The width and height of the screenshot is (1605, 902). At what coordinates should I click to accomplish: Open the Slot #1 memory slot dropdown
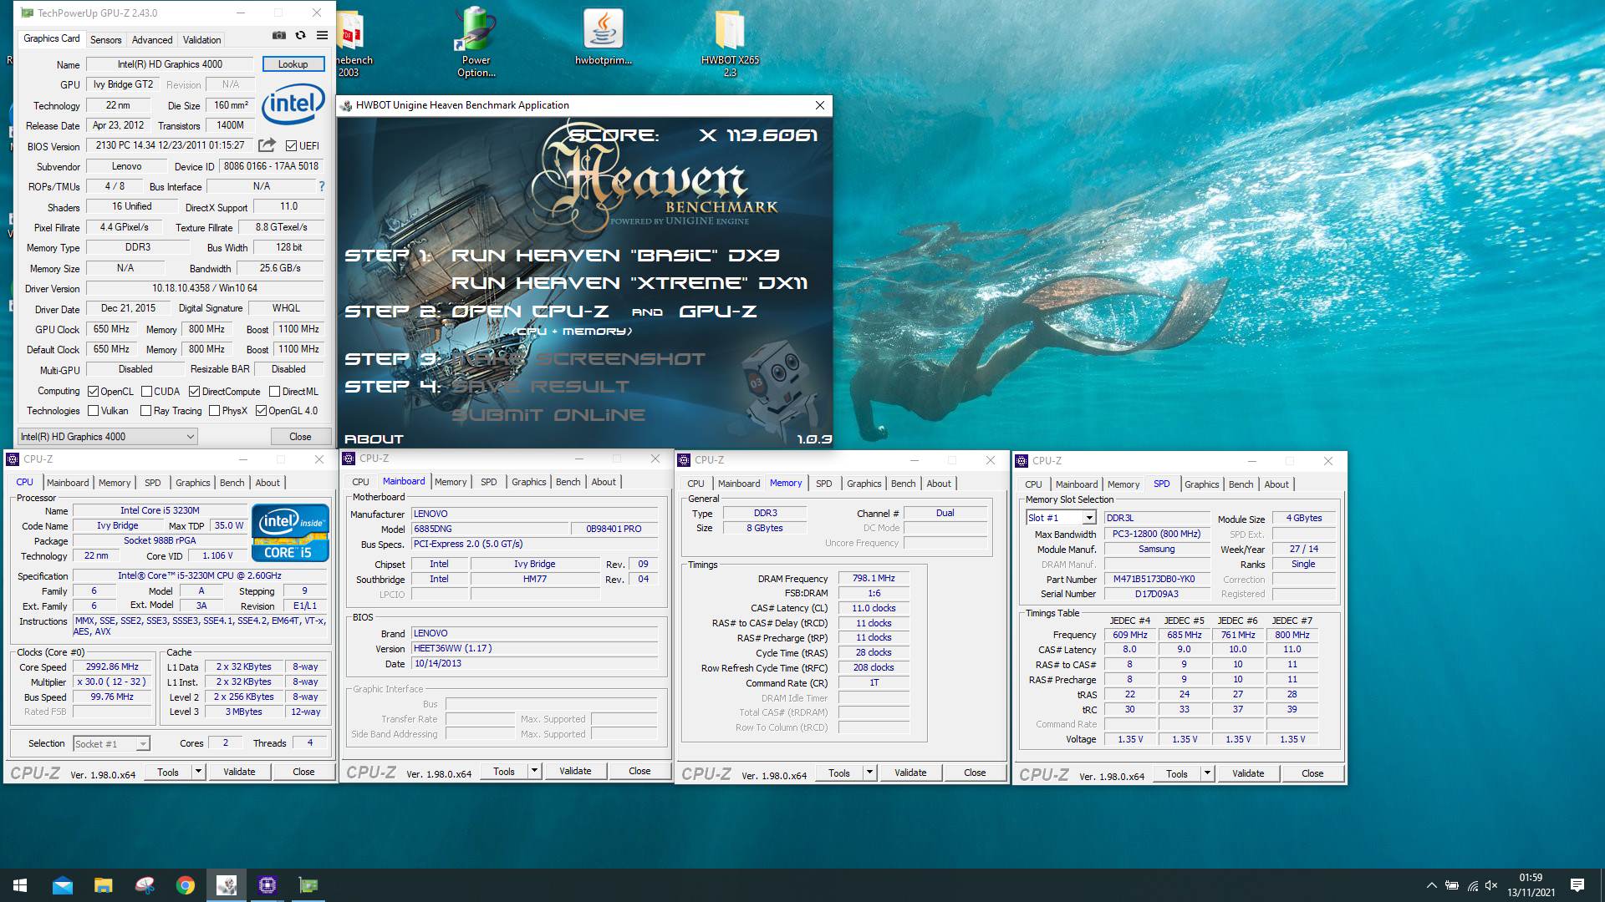1060,518
